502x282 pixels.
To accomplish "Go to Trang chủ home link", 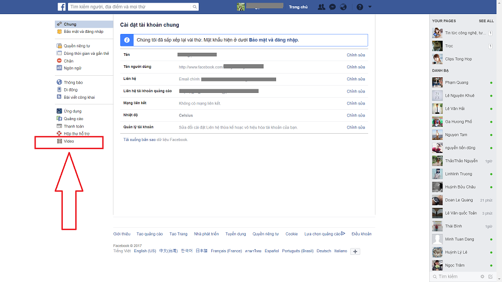I will coord(298,7).
